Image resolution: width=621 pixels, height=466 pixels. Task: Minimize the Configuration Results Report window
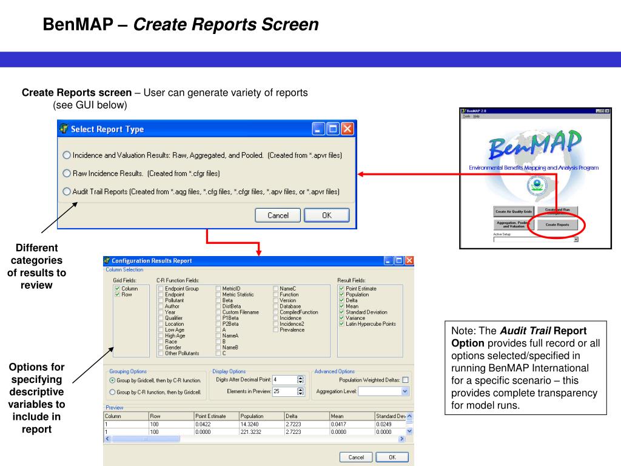tap(389, 260)
